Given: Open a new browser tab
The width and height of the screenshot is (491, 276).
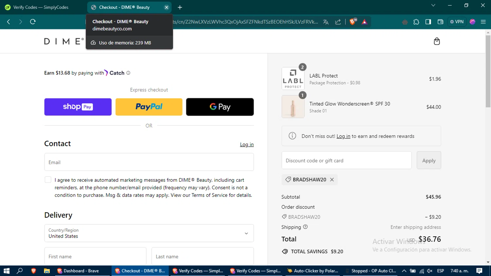Looking at the screenshot, I should pos(180,7).
